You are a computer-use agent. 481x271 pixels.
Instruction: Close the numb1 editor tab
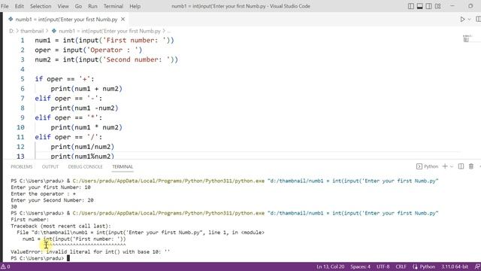tap(123, 20)
